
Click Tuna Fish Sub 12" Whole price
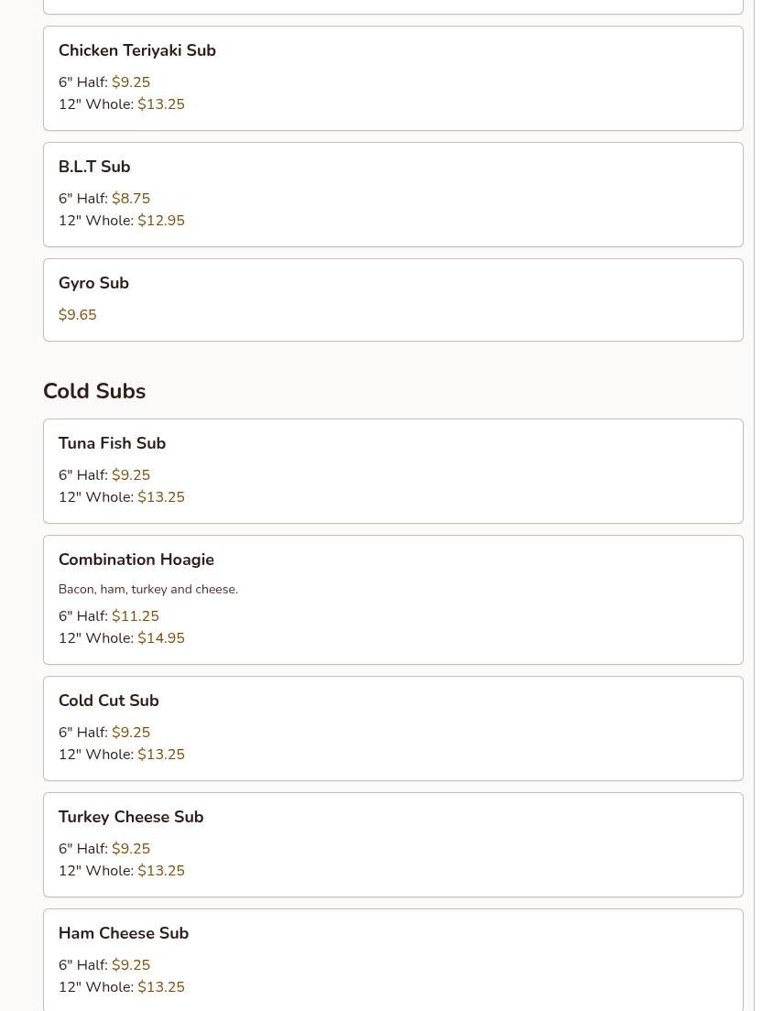point(161,497)
